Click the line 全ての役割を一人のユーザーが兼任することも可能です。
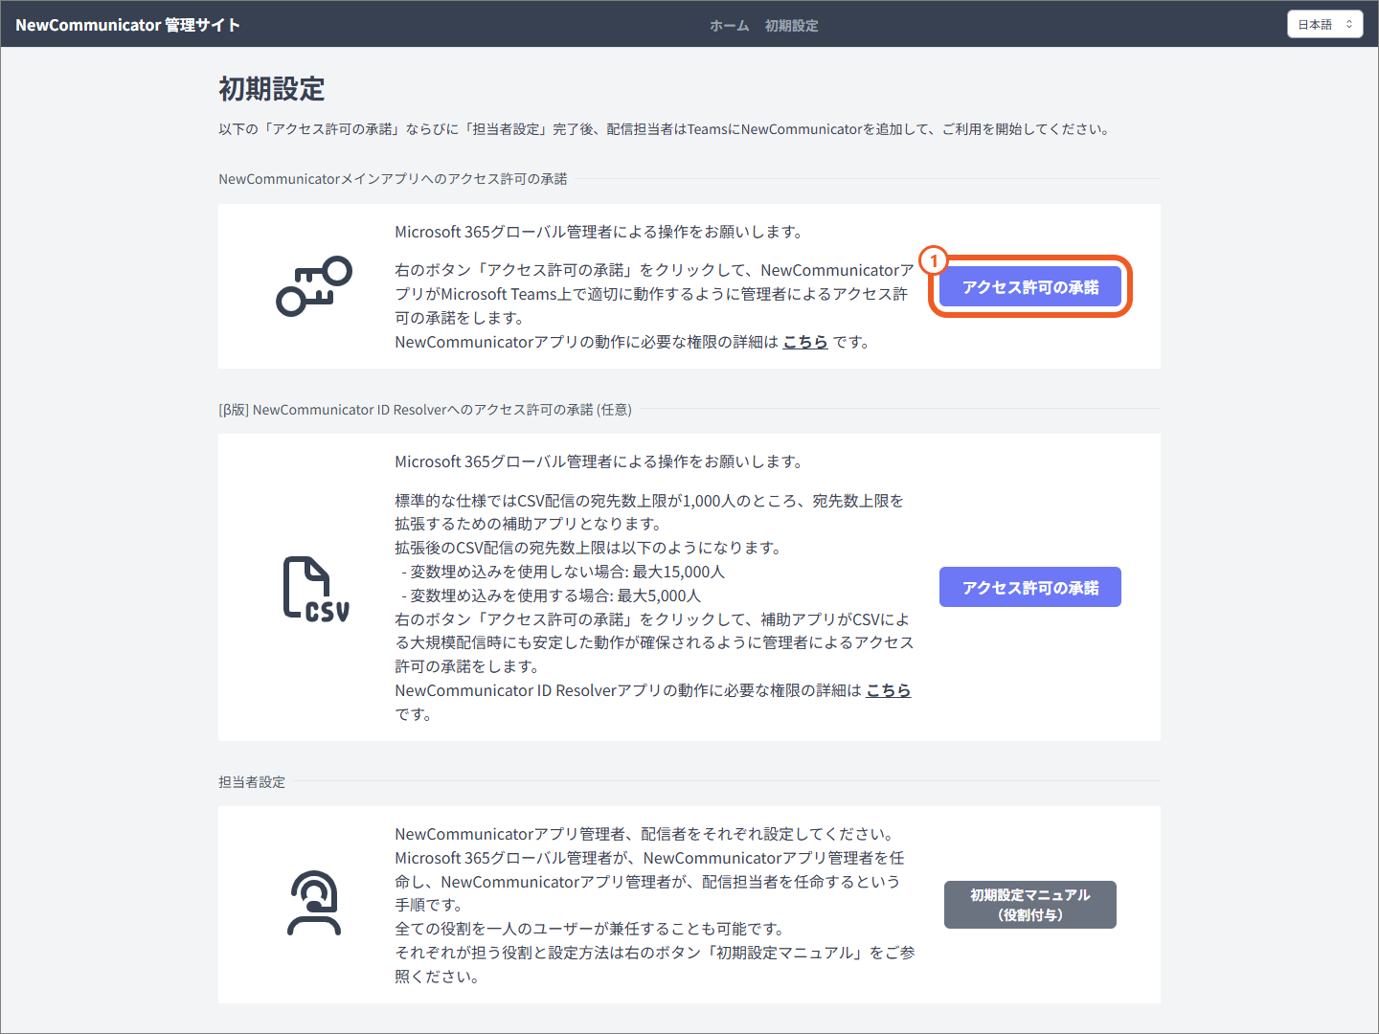1379x1034 pixels. pyautogui.click(x=592, y=929)
